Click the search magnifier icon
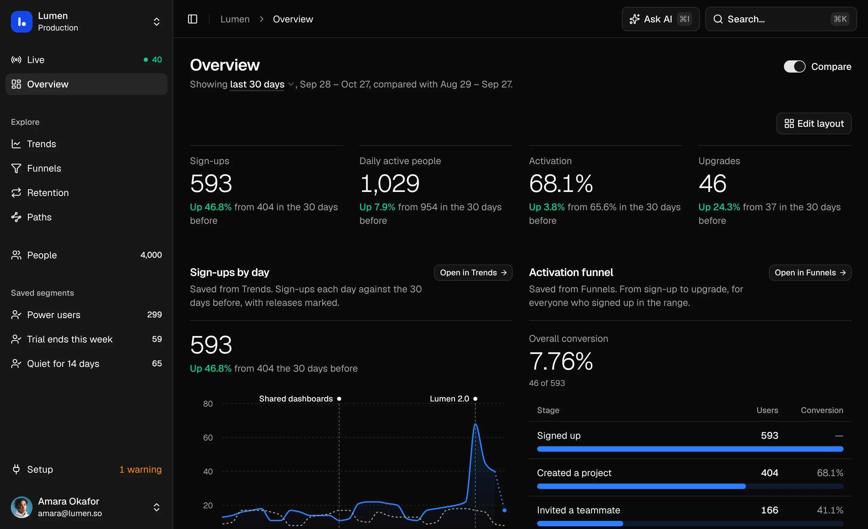Viewport: 868px width, 529px height. [718, 19]
